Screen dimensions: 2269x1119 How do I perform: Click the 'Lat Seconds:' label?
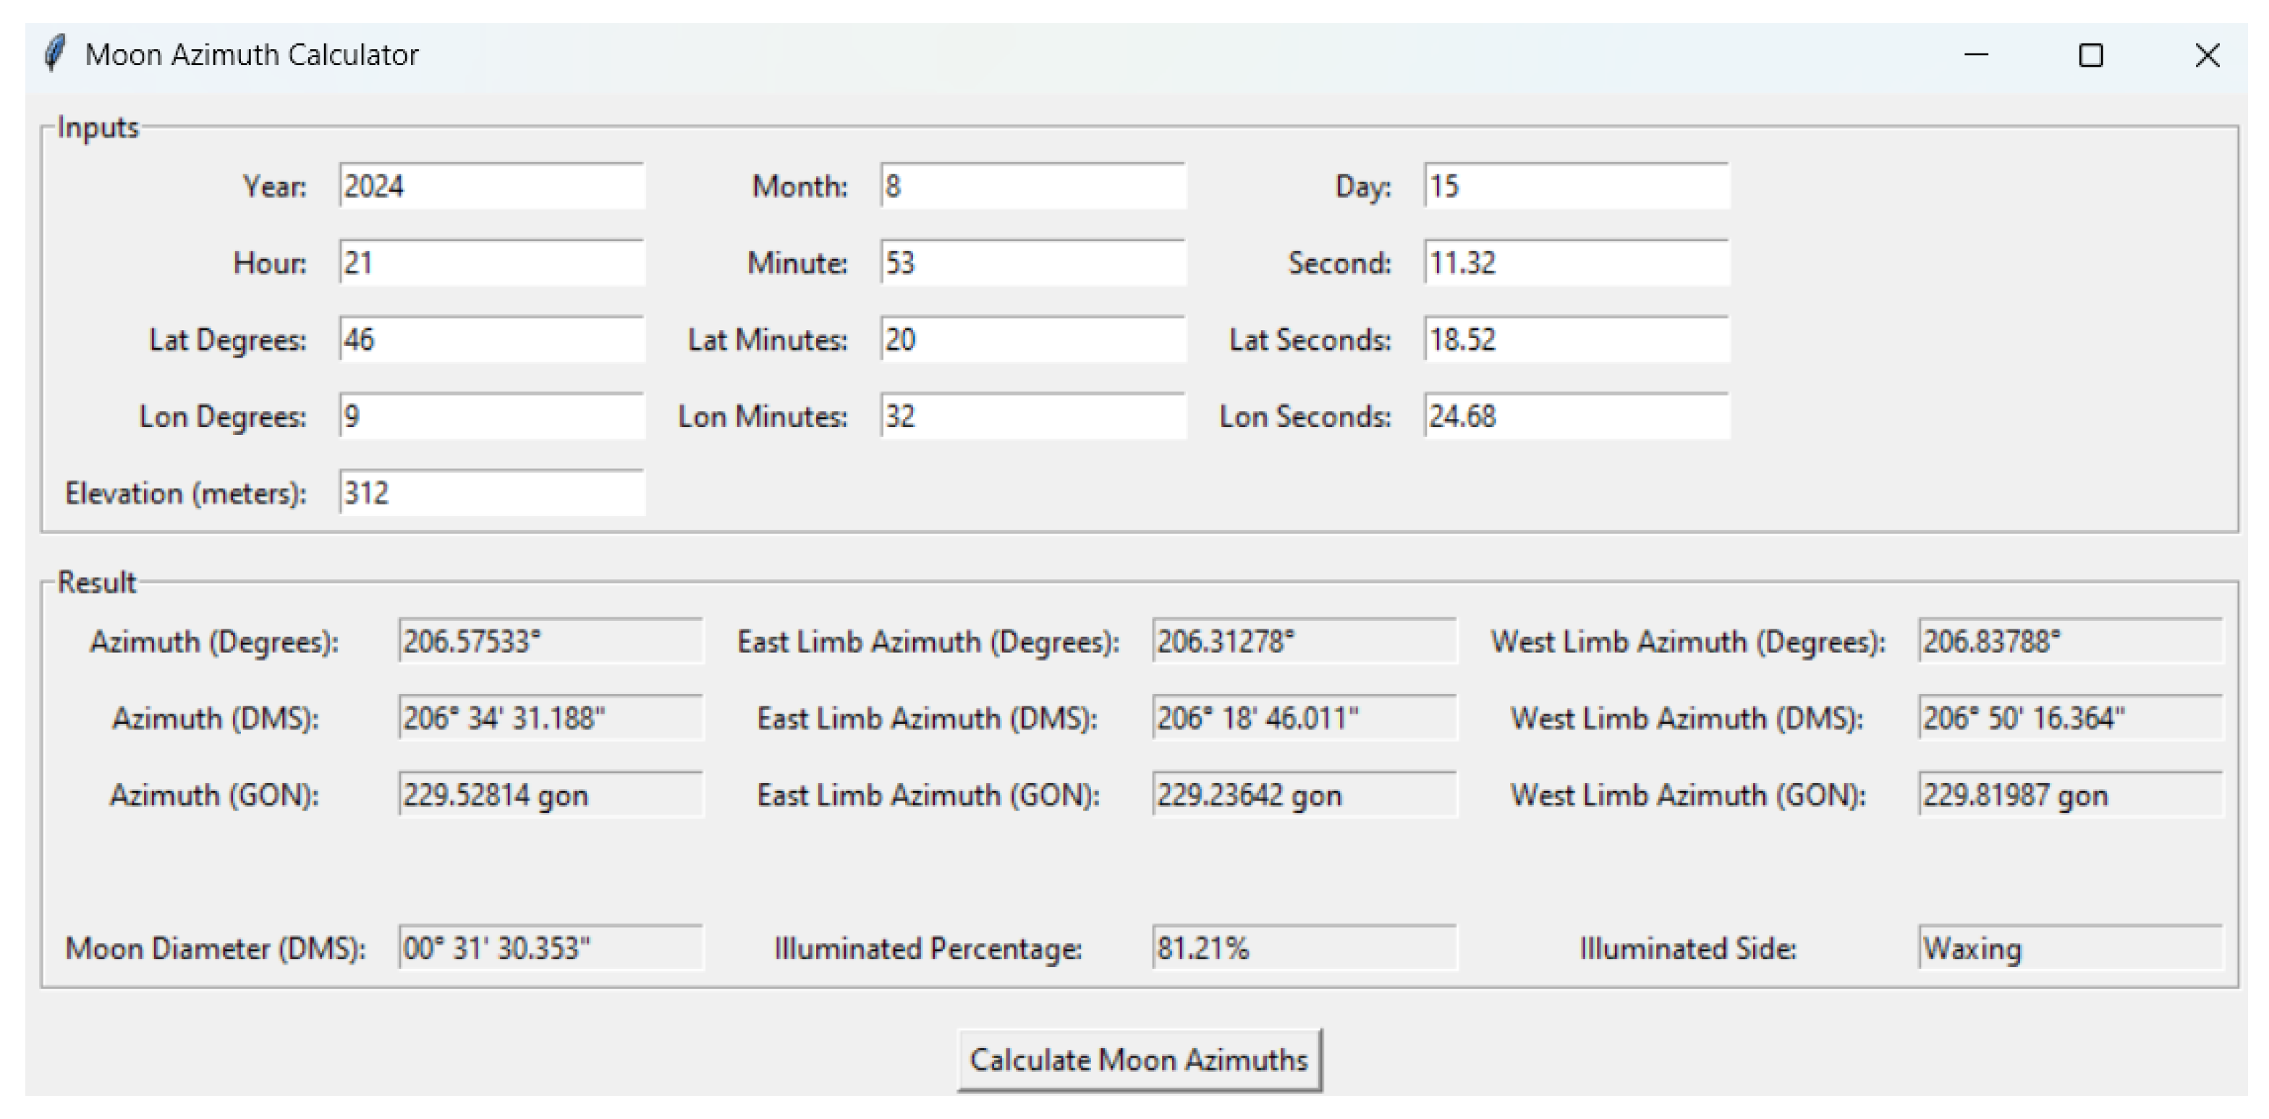pyautogui.click(x=1310, y=339)
